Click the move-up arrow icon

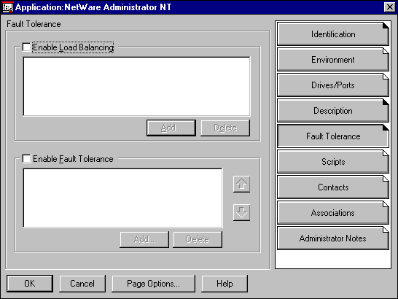pos(241,184)
